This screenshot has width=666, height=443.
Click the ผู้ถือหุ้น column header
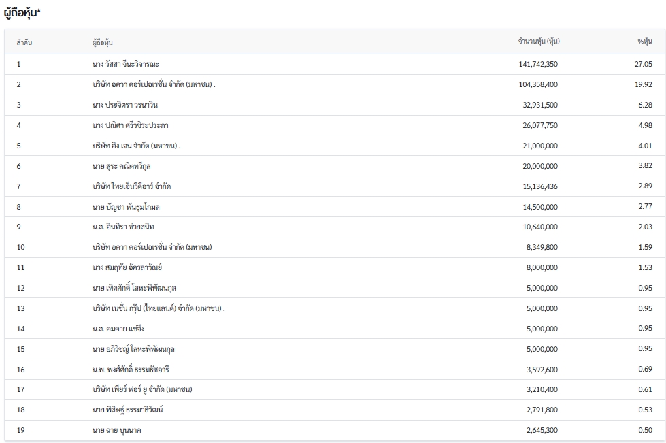coord(102,42)
